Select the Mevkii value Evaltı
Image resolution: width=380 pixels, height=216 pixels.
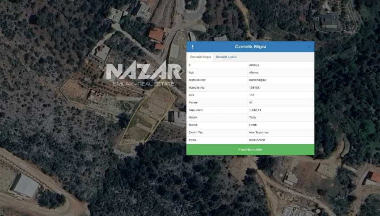[x=253, y=125]
